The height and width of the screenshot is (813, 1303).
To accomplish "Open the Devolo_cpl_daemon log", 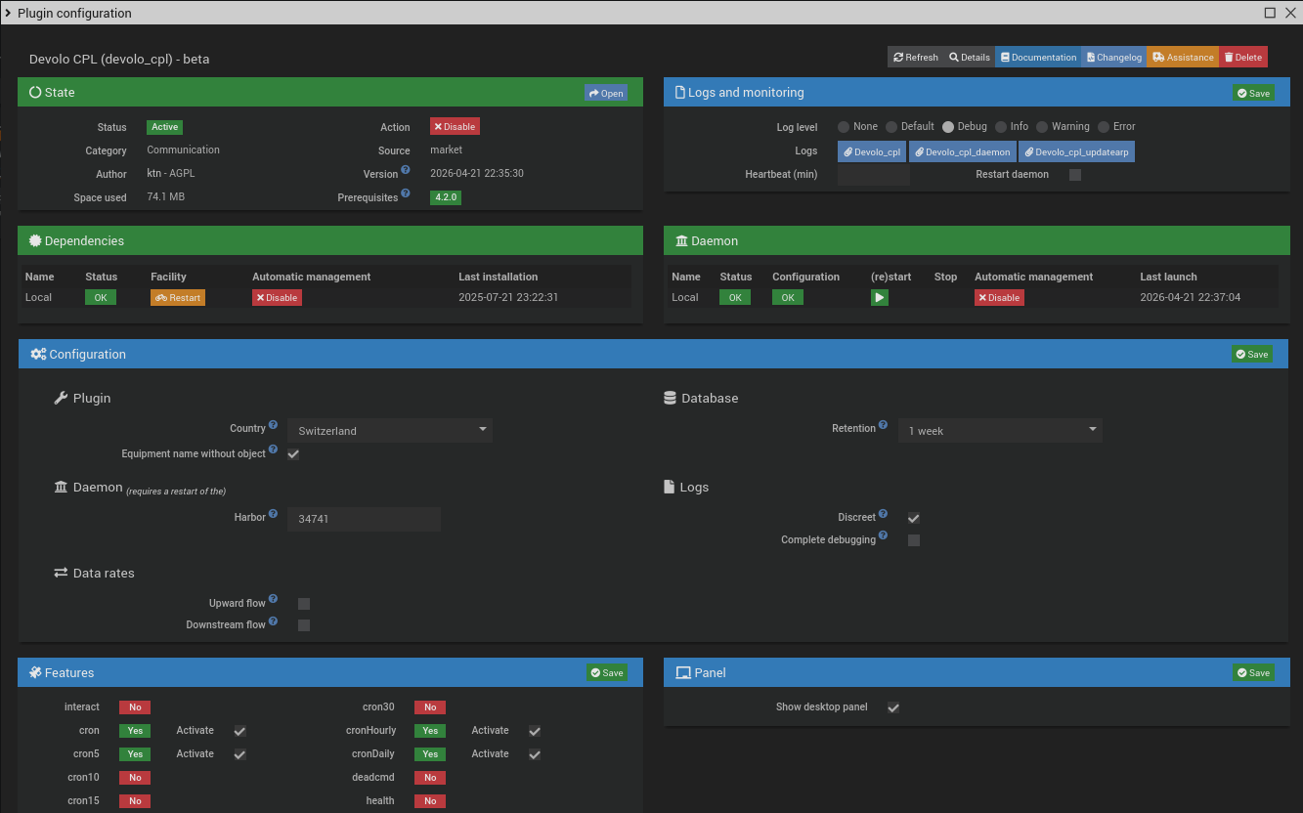I will [x=963, y=151].
